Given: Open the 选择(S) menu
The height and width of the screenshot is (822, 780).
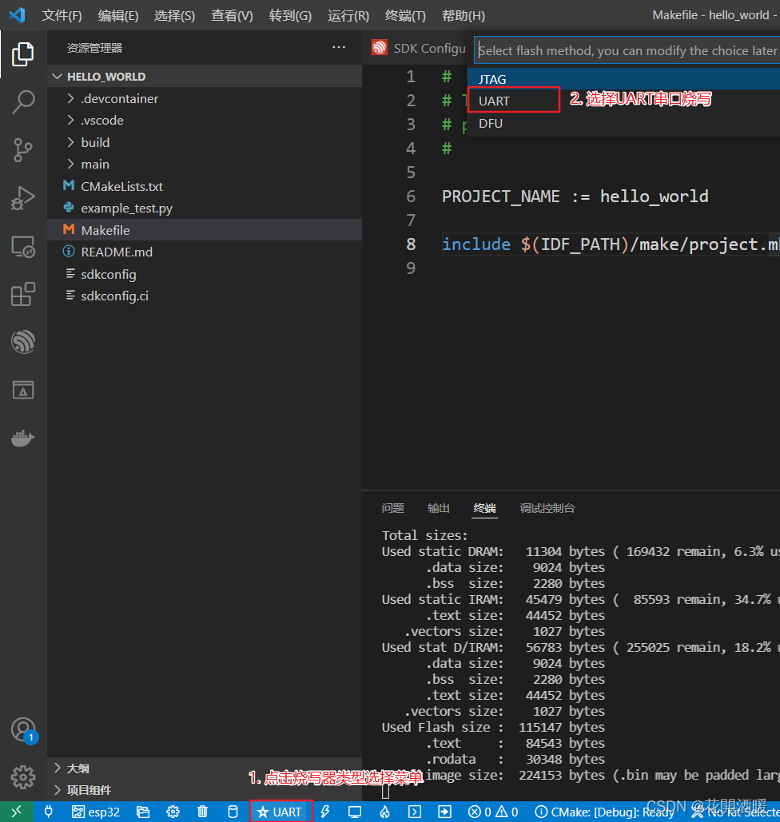Looking at the screenshot, I should [x=175, y=16].
